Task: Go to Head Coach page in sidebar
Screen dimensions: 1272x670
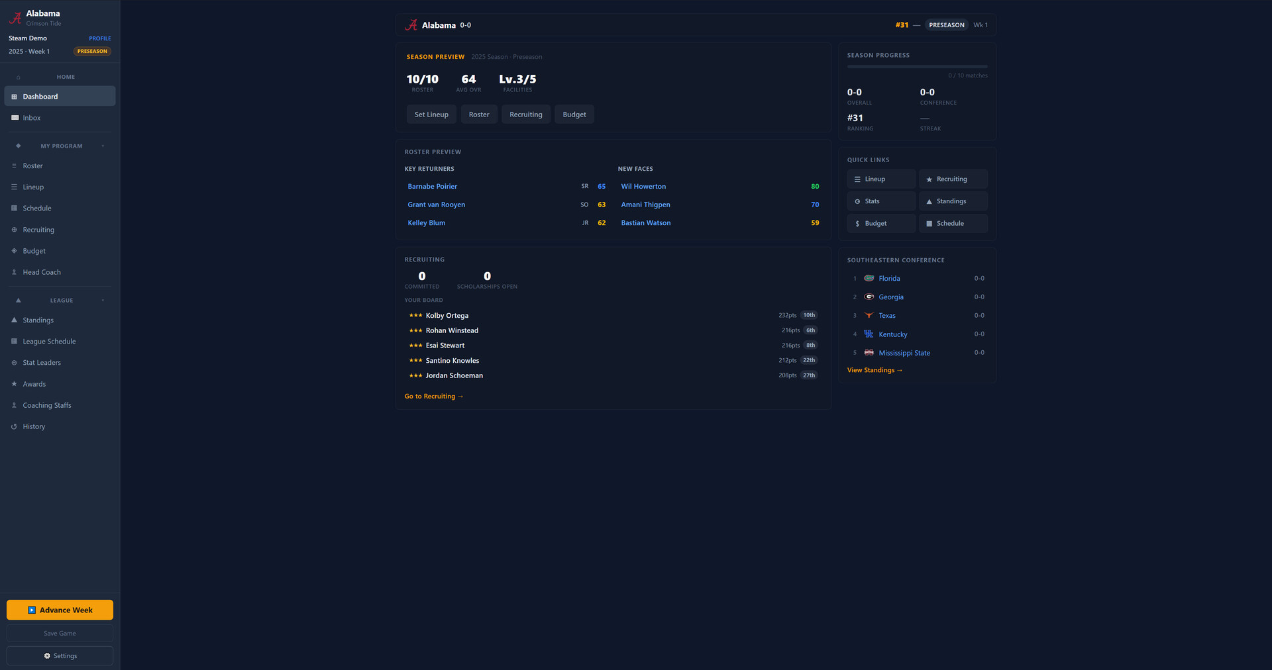Action: click(42, 272)
